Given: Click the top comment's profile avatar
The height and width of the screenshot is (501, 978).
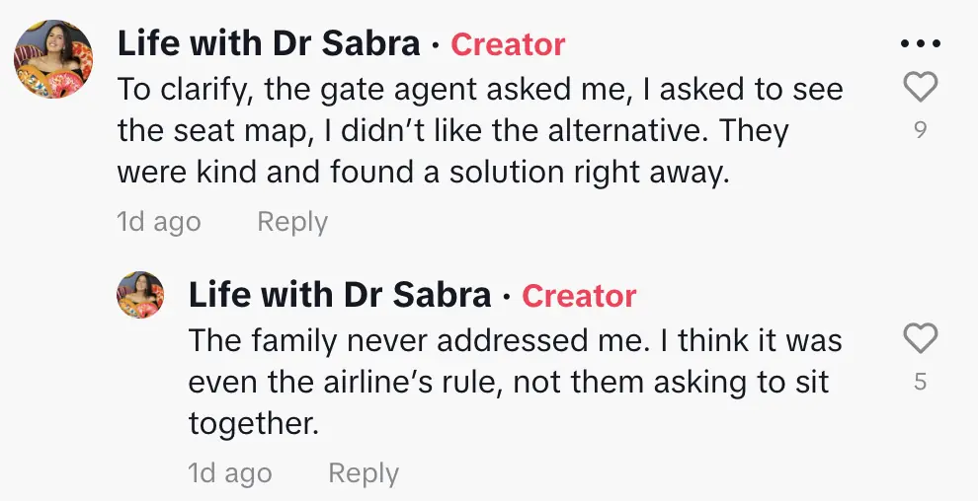Looking at the screenshot, I should point(53,59).
